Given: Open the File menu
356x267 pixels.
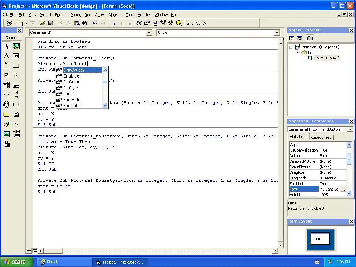Looking at the screenshot, I should pos(13,15).
